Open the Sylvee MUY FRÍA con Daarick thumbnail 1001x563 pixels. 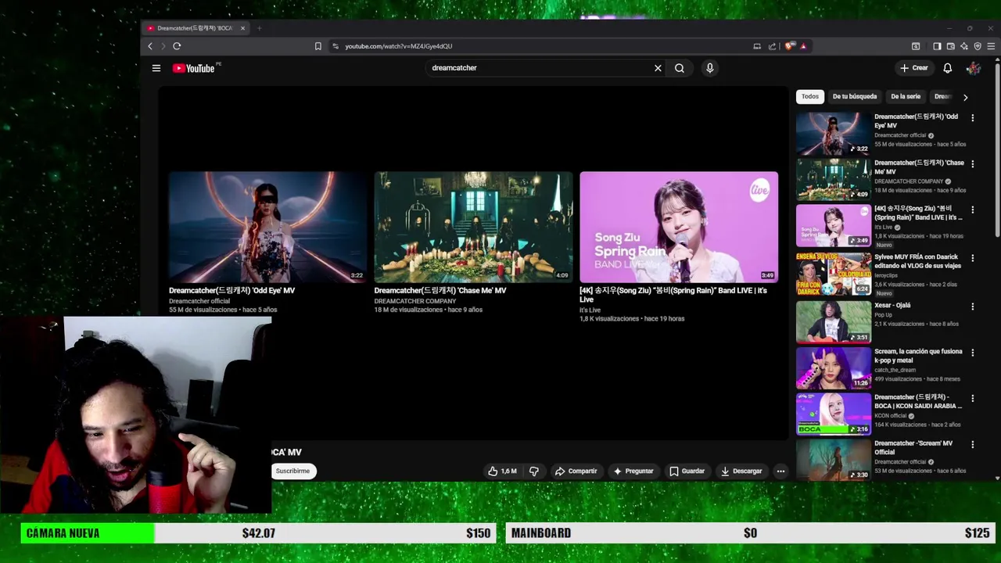834,273
